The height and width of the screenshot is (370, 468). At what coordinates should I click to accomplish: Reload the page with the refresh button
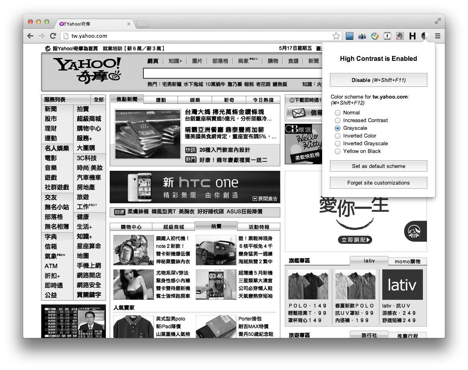coord(53,36)
